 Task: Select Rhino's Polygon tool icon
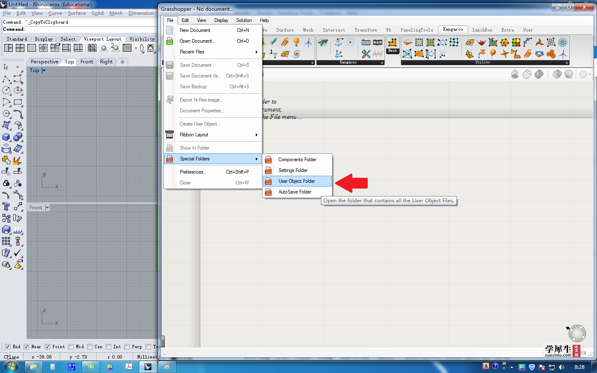pyautogui.click(x=6, y=113)
